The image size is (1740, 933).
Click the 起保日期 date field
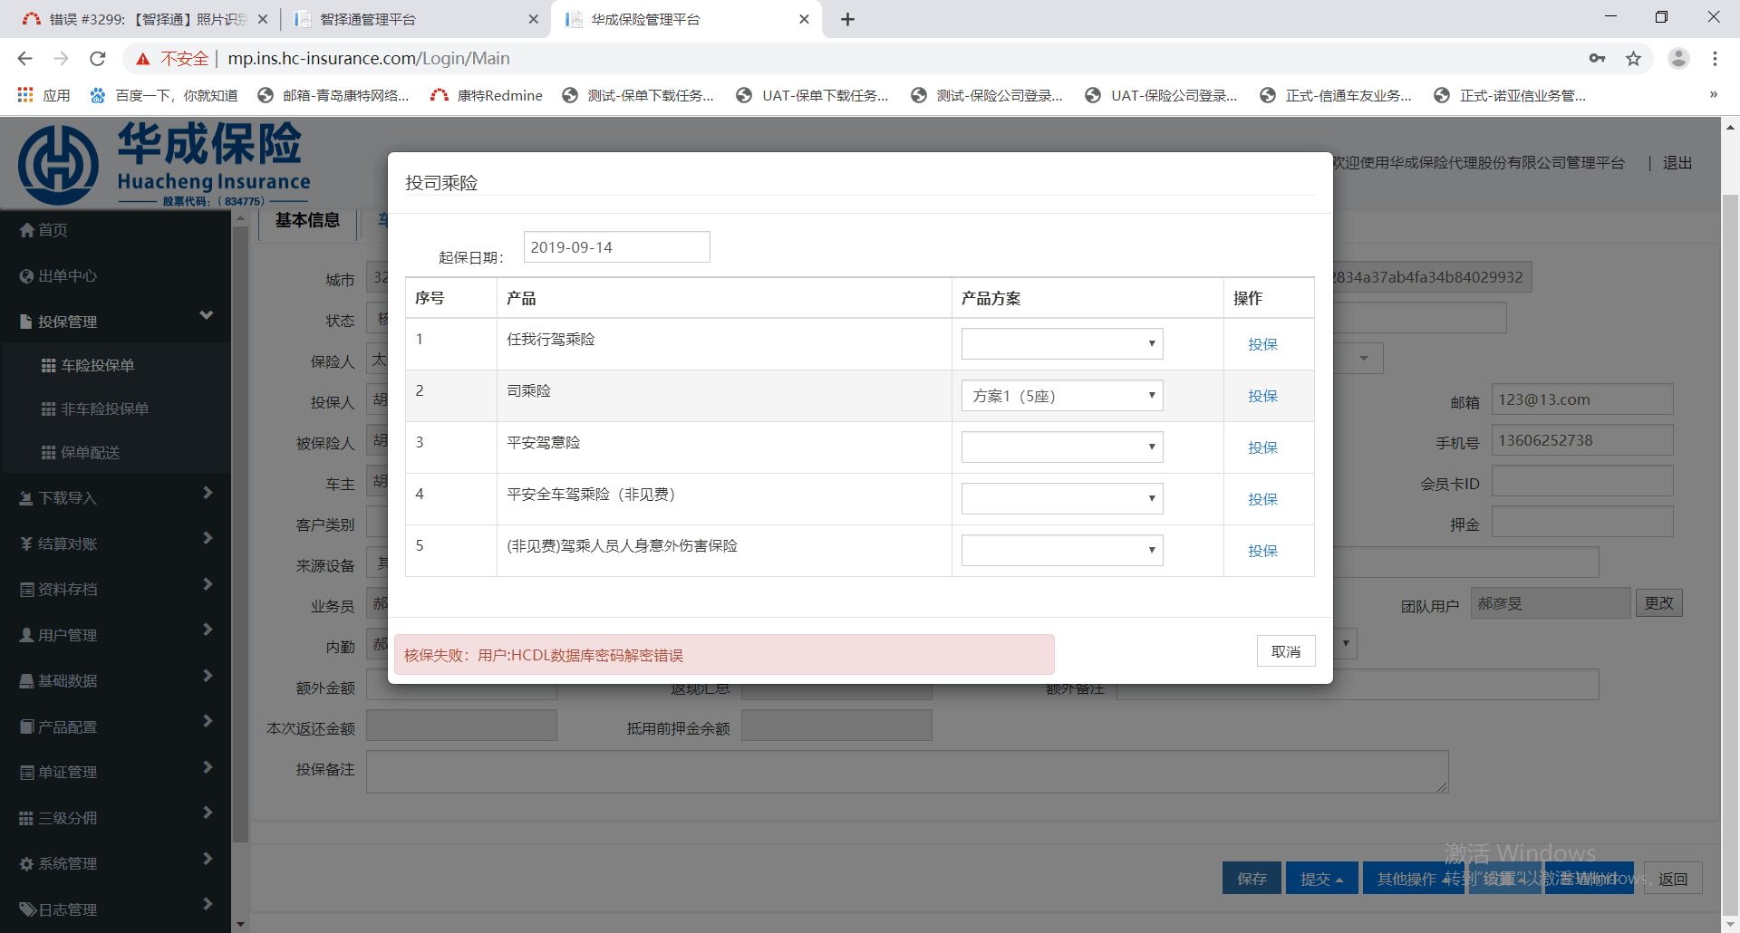pyautogui.click(x=616, y=247)
